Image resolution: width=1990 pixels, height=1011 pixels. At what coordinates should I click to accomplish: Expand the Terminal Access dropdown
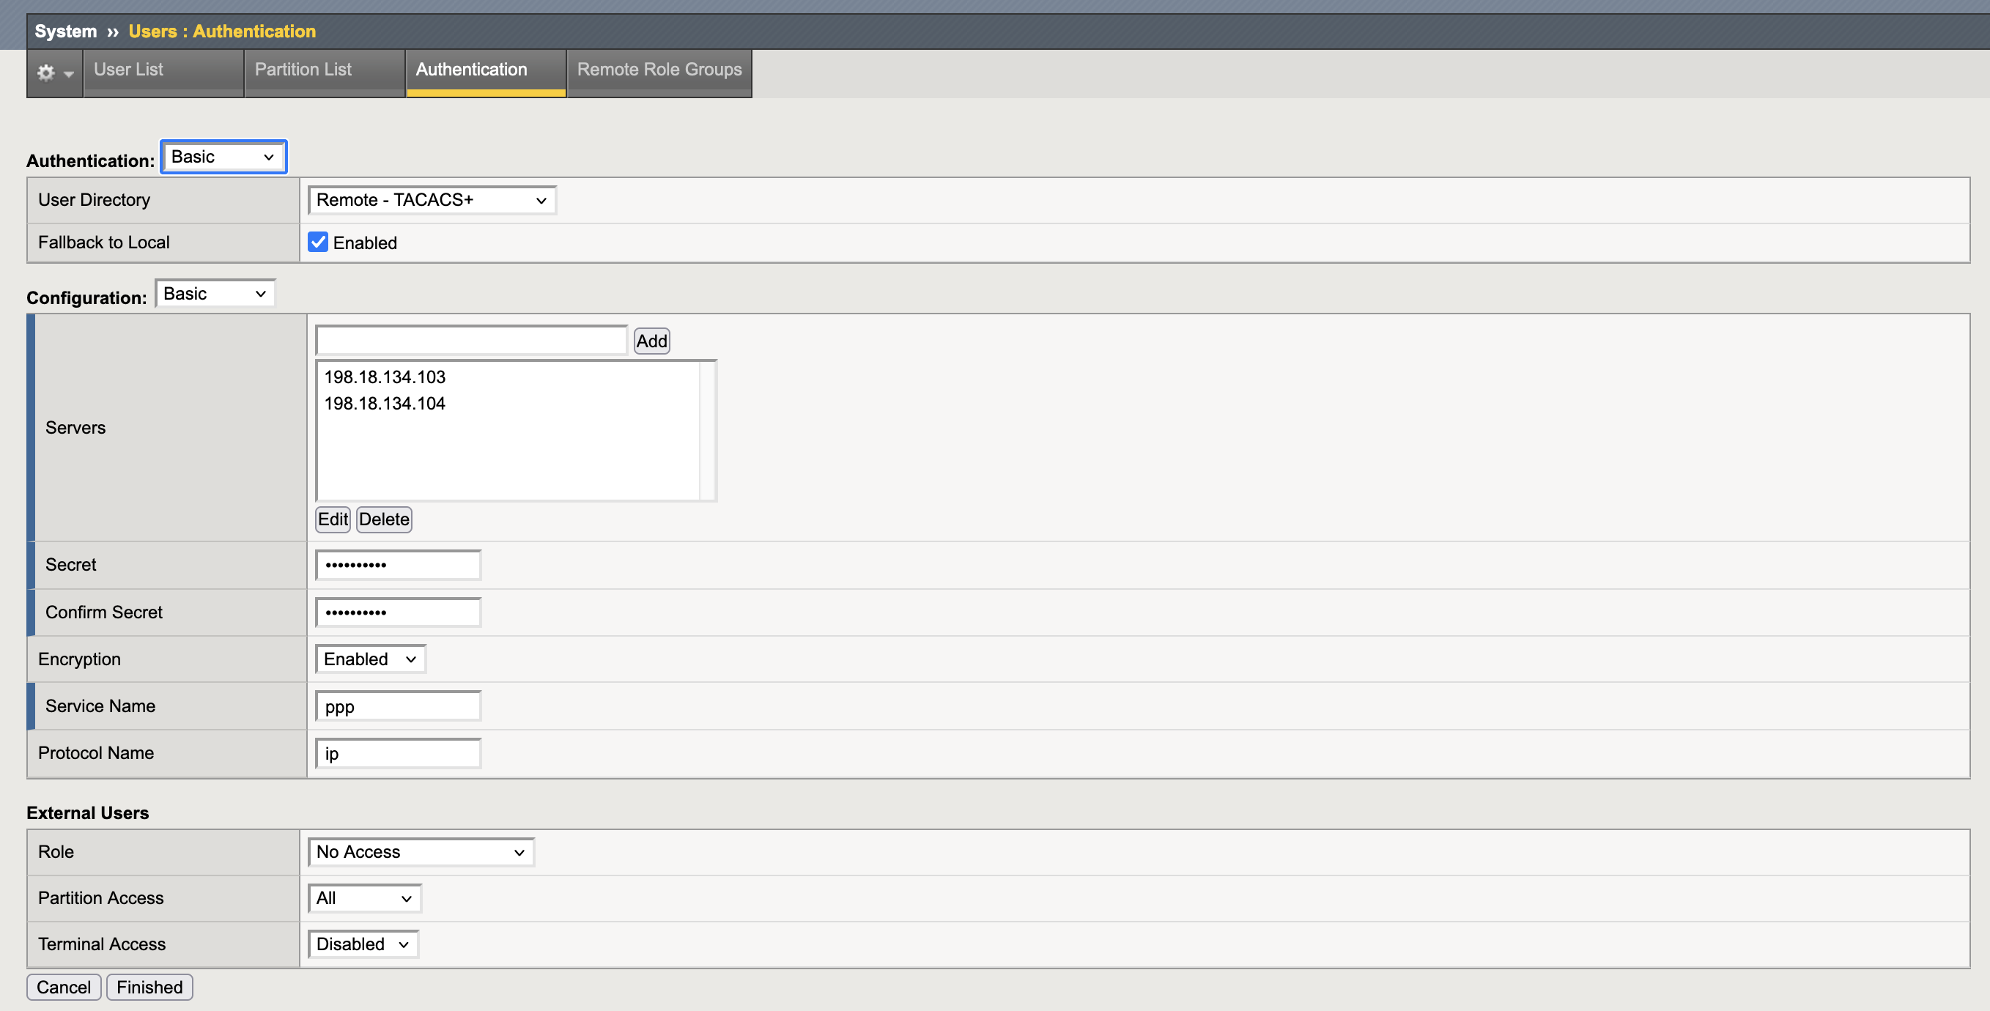click(361, 944)
